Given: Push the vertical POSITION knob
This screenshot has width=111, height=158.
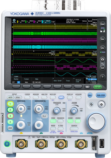Looking at the screenshot, I should point(21,109).
